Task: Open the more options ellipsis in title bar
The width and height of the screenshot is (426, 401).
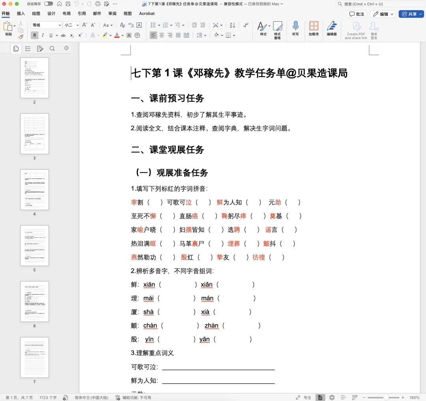Action: pyautogui.click(x=115, y=4)
